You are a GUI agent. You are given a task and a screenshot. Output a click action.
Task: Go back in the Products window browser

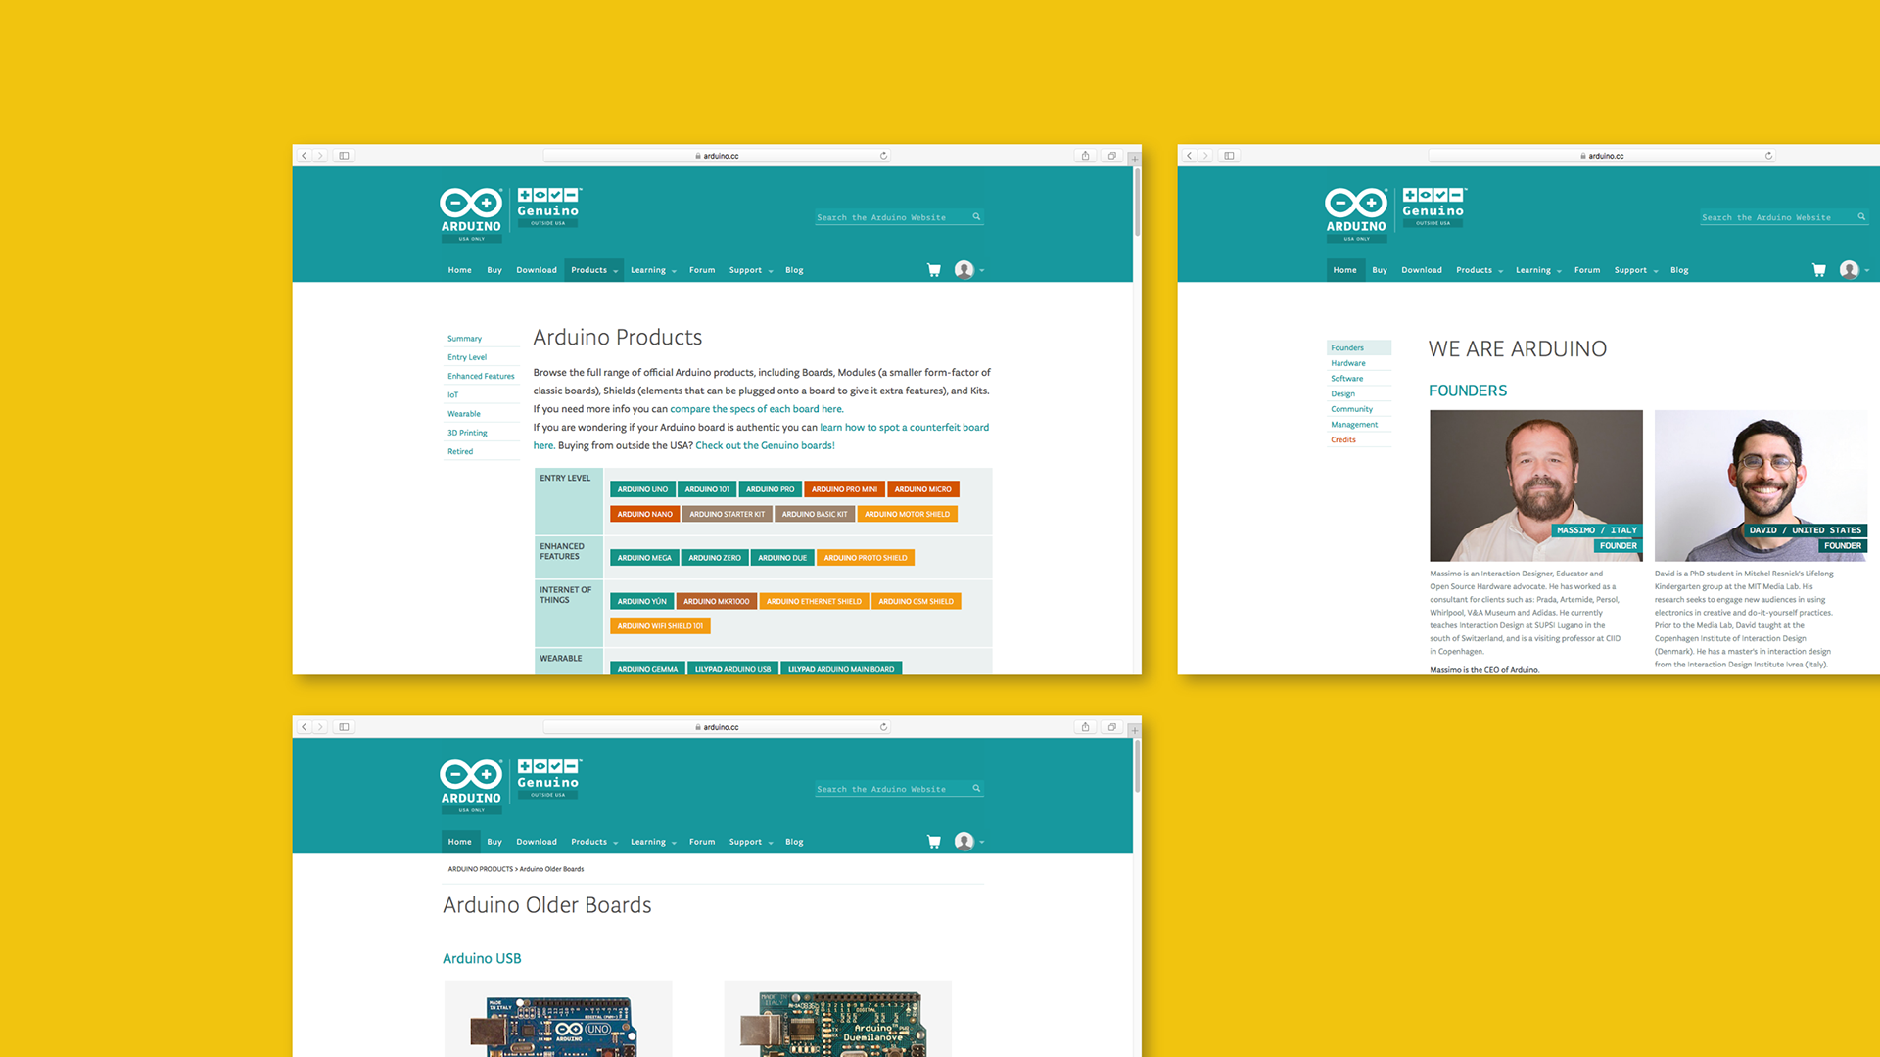coord(305,156)
